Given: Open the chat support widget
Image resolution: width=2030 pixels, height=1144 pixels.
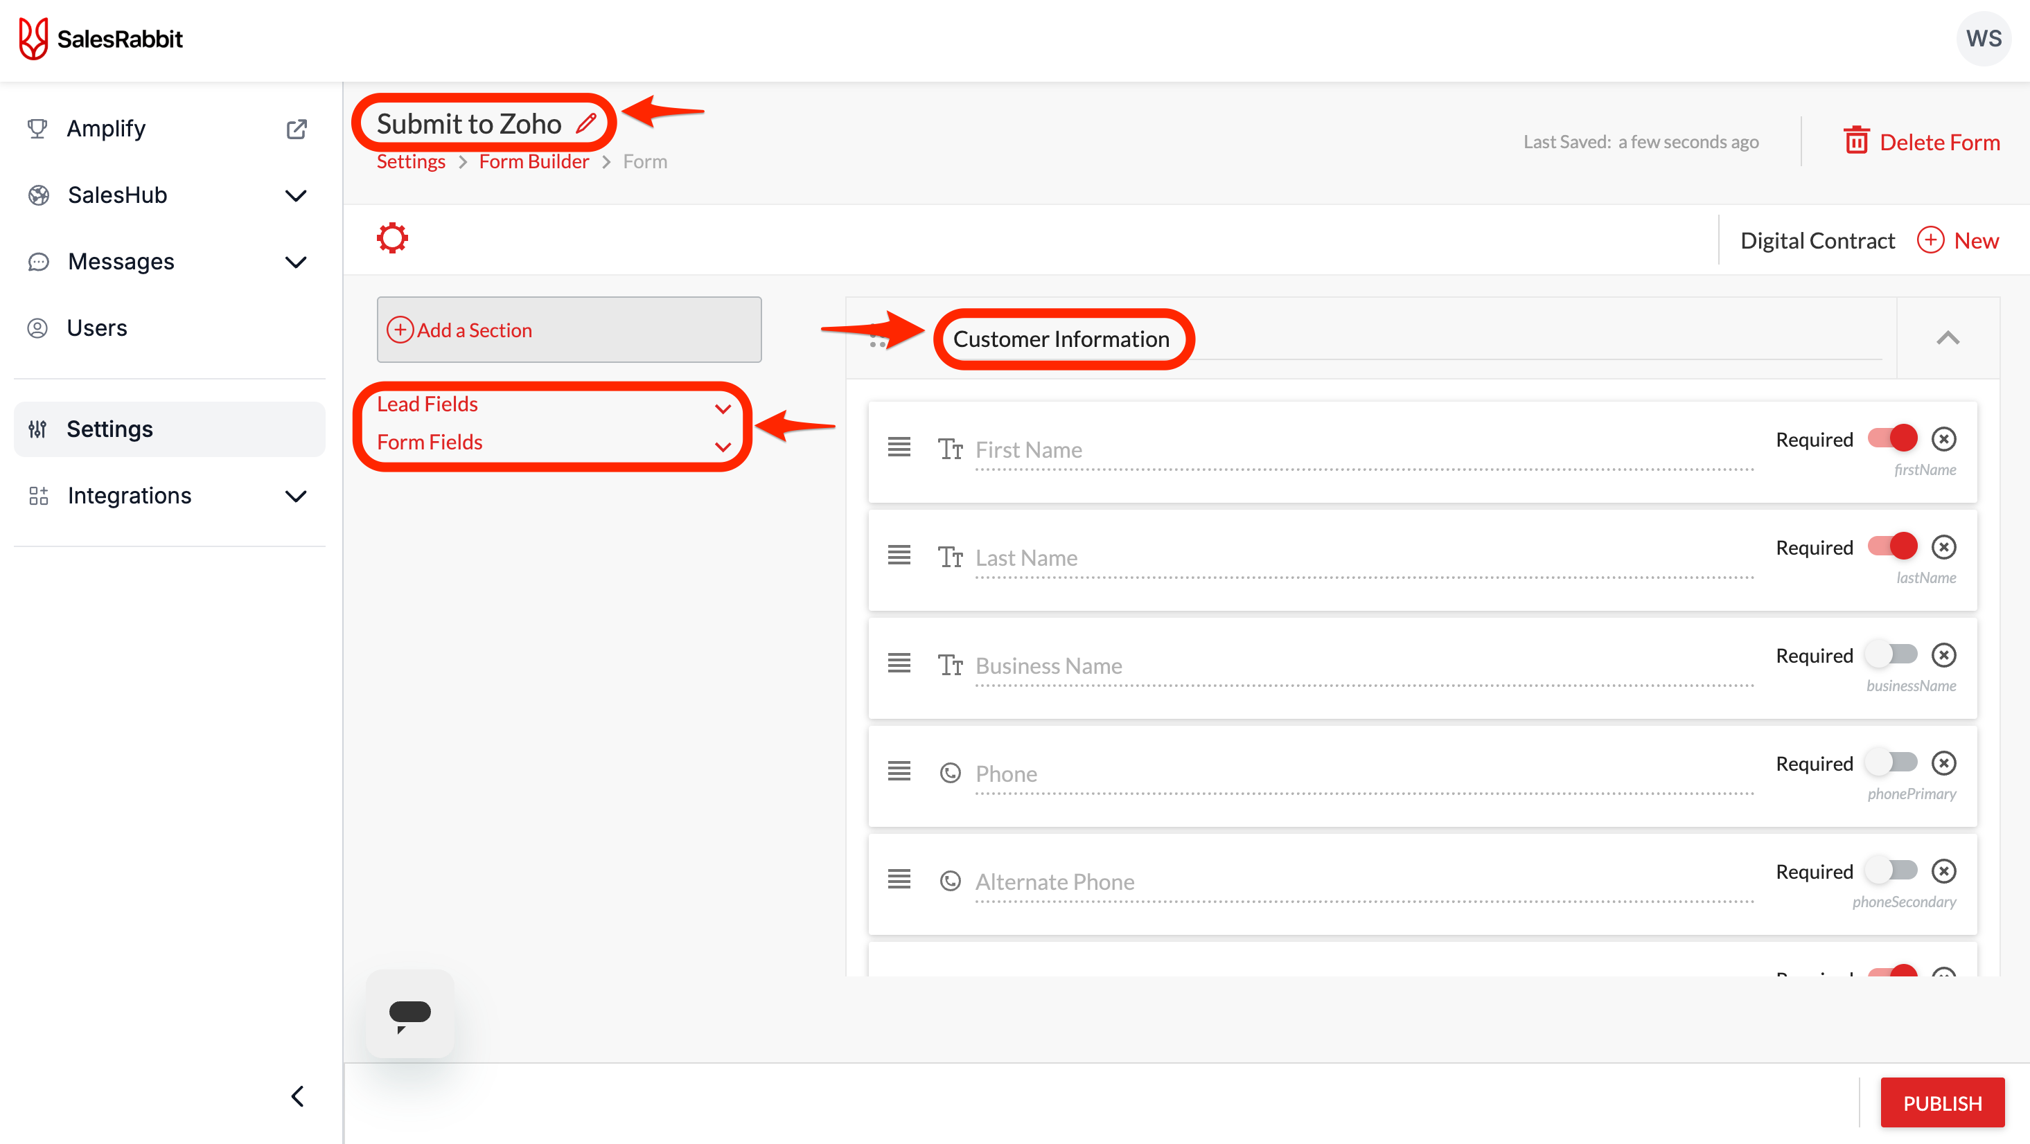Looking at the screenshot, I should pos(409,1013).
